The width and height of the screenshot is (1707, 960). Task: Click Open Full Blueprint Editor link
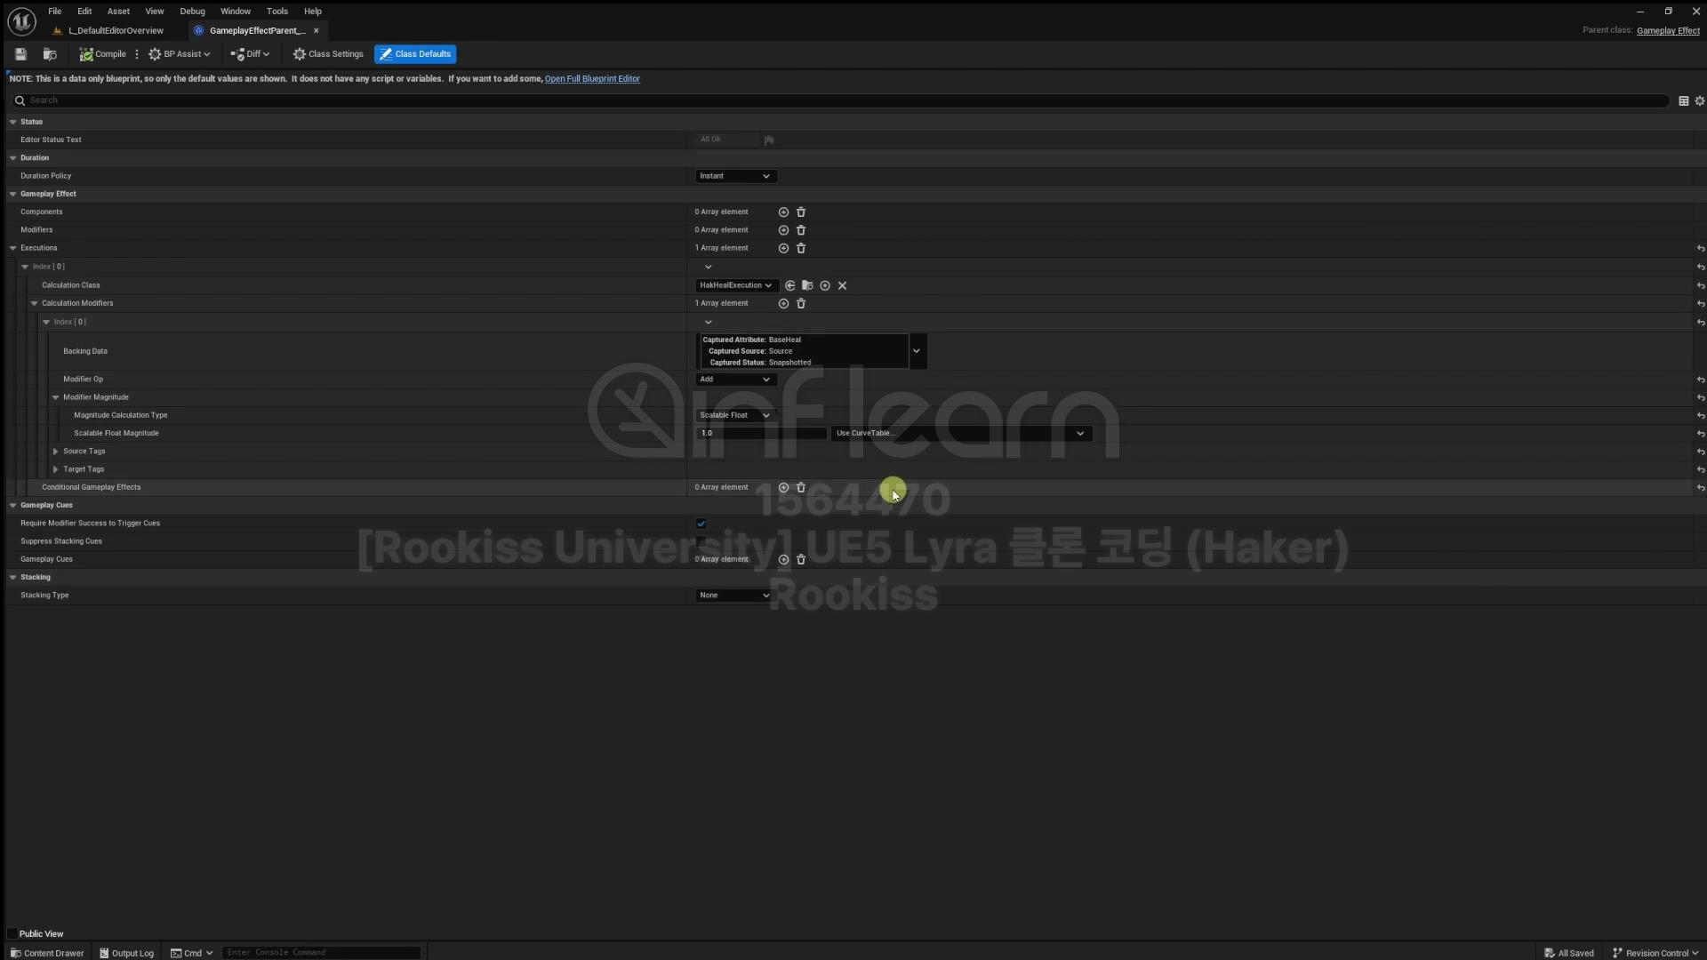(x=592, y=79)
